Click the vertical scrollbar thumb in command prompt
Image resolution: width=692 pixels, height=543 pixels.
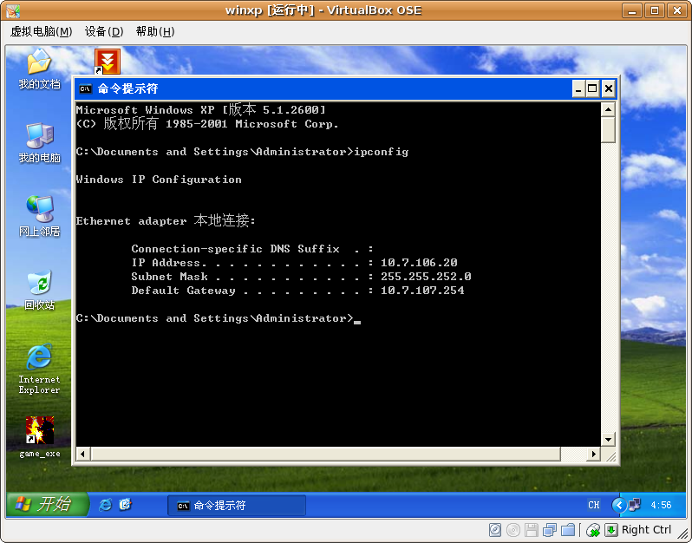pos(608,130)
